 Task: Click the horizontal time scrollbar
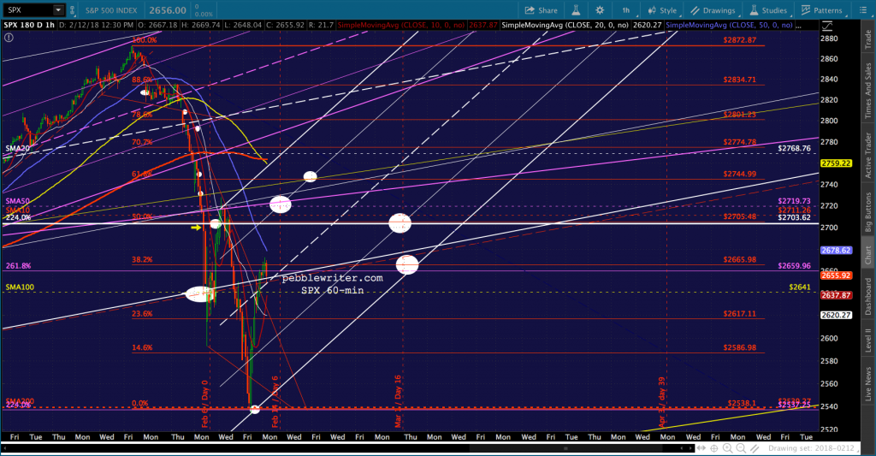tap(342, 447)
